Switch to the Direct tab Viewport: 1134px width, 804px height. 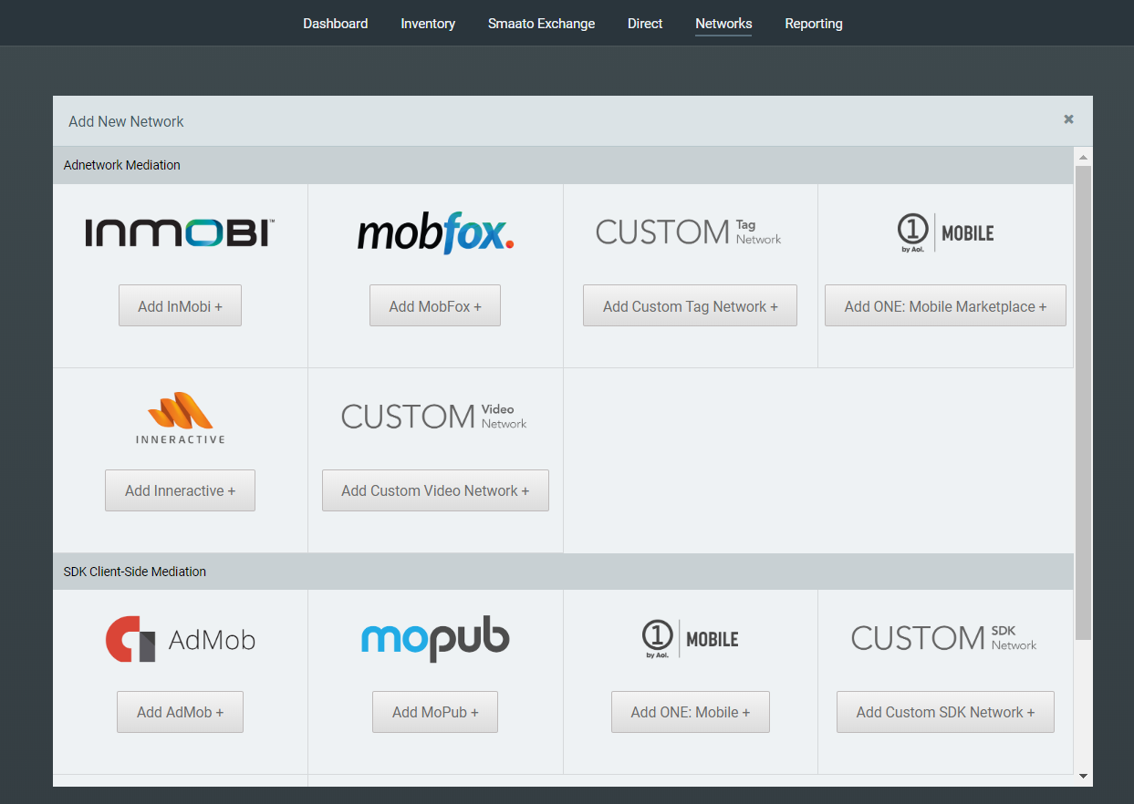pyautogui.click(x=645, y=24)
